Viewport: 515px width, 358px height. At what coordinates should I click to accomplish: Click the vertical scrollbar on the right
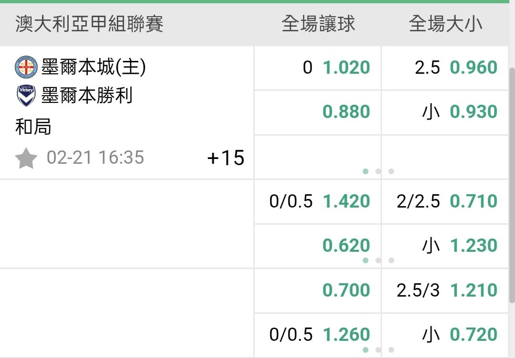[512, 186]
